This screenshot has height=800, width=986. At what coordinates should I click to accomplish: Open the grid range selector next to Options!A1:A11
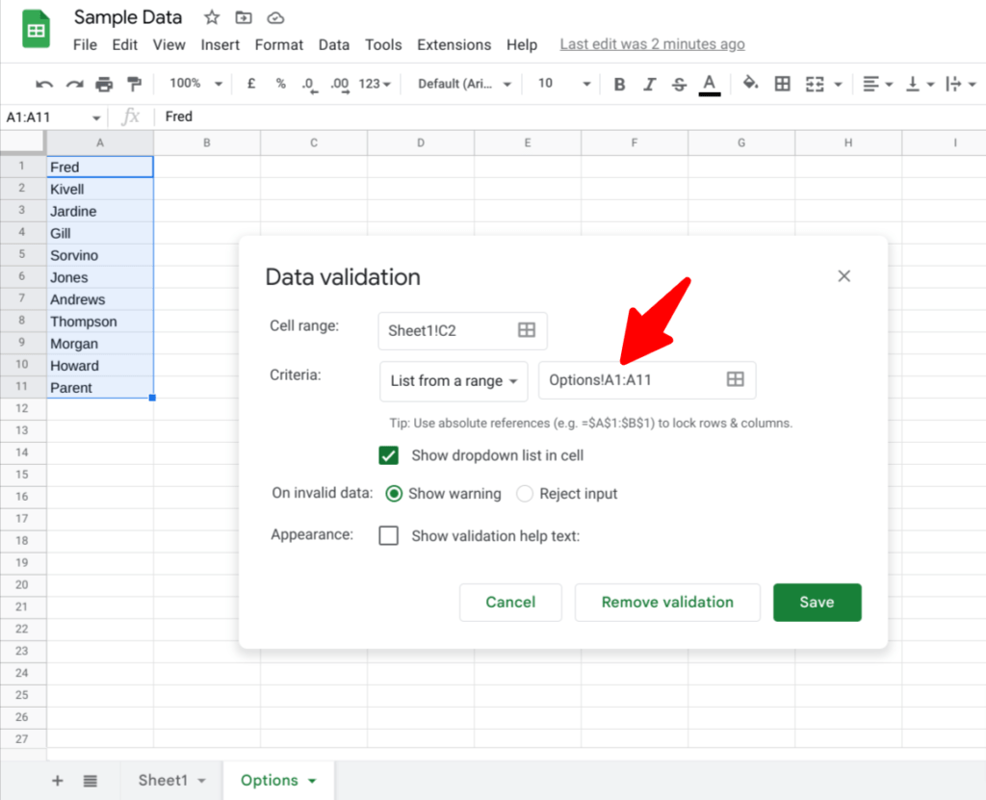[x=737, y=380]
